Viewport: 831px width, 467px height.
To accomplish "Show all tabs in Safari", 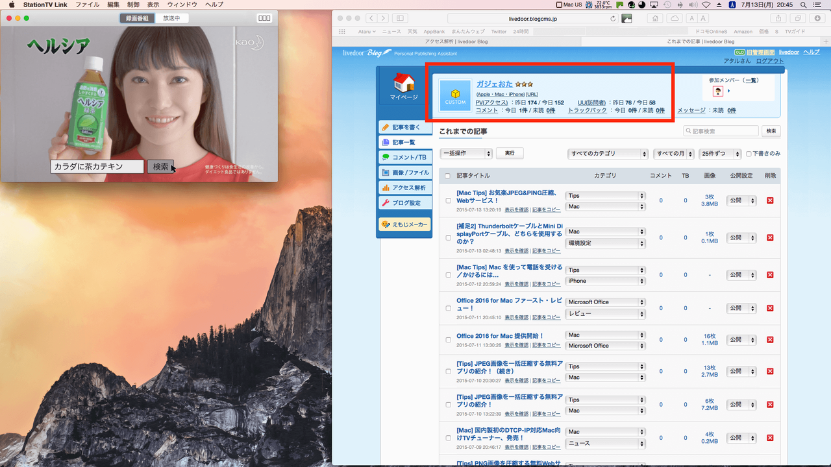I will point(798,18).
